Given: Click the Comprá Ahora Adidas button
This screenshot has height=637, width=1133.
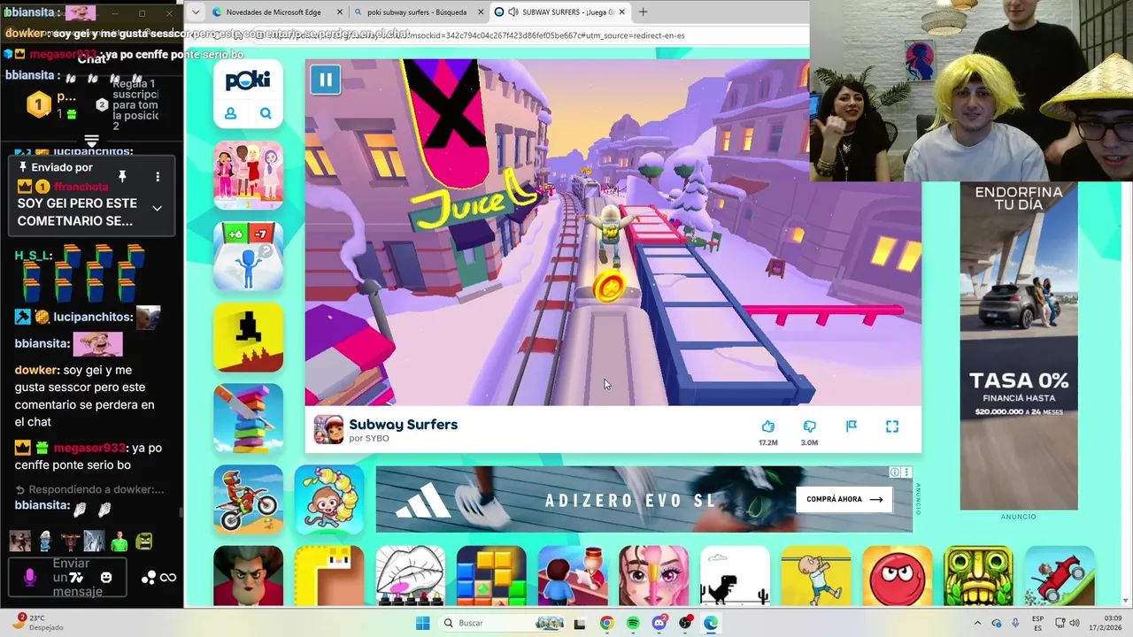Looking at the screenshot, I should [844, 499].
